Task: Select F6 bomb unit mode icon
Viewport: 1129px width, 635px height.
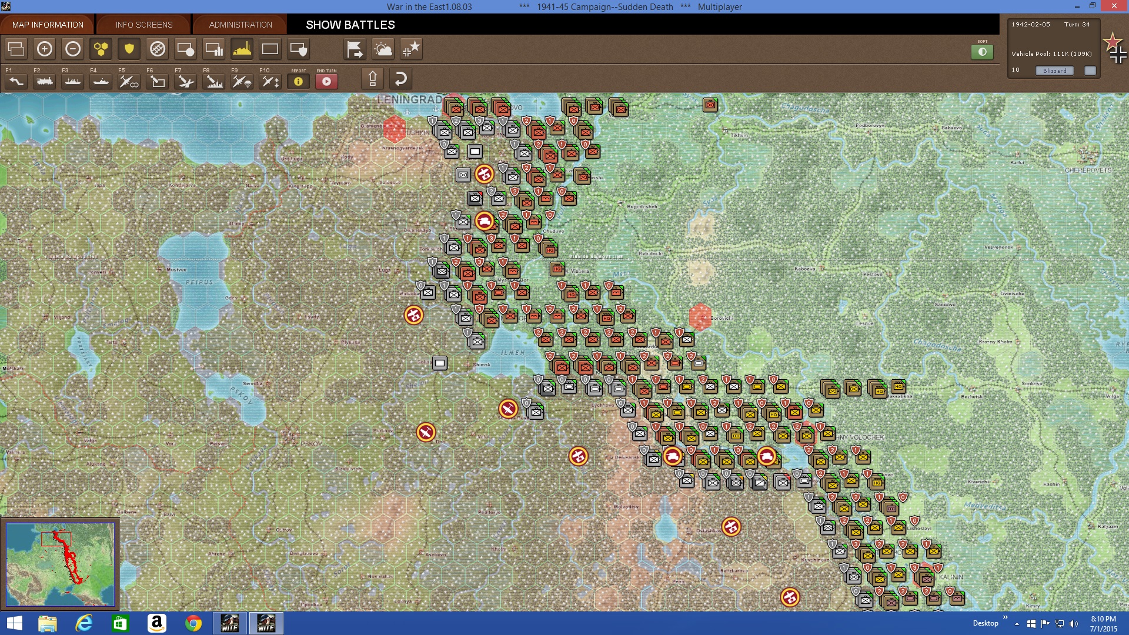Action: click(158, 81)
